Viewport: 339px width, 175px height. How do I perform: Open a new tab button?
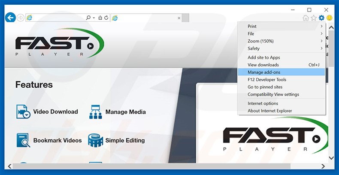(x=185, y=18)
